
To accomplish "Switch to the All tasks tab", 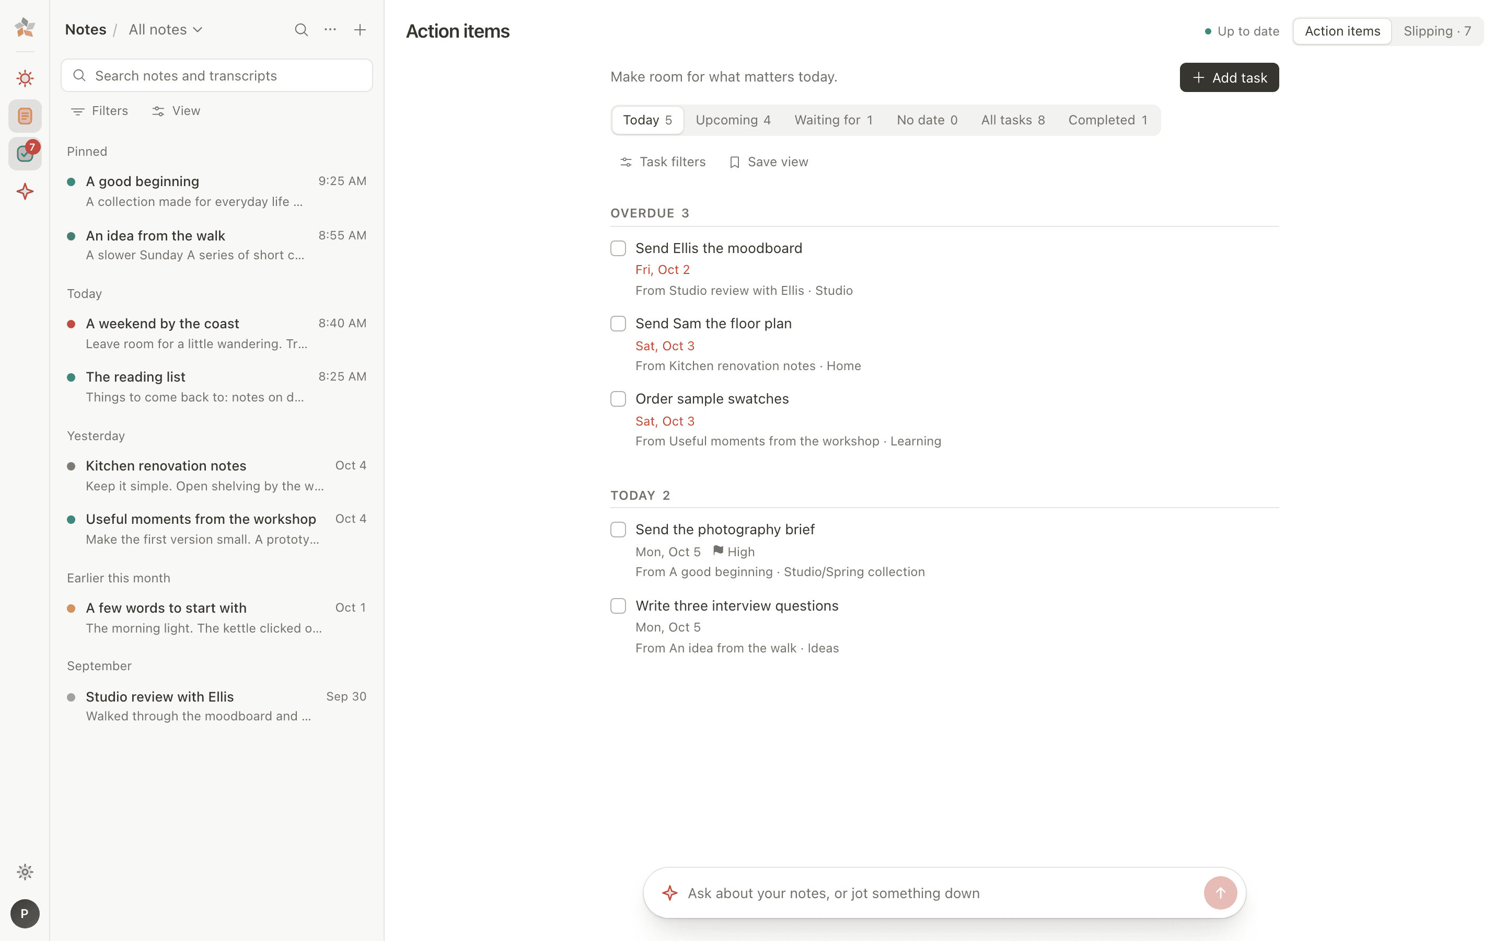I will pos(1013,120).
